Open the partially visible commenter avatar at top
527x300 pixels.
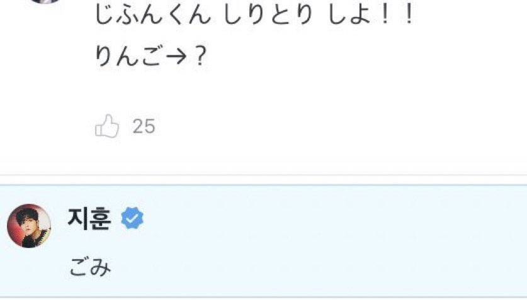click(x=45, y=1)
